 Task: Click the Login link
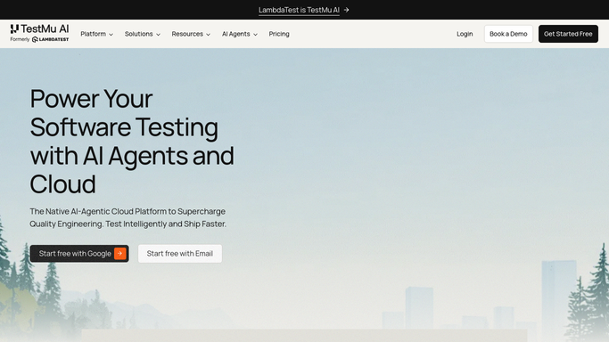click(x=465, y=34)
